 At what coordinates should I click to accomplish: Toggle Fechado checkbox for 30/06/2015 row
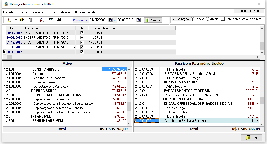point(82,33)
